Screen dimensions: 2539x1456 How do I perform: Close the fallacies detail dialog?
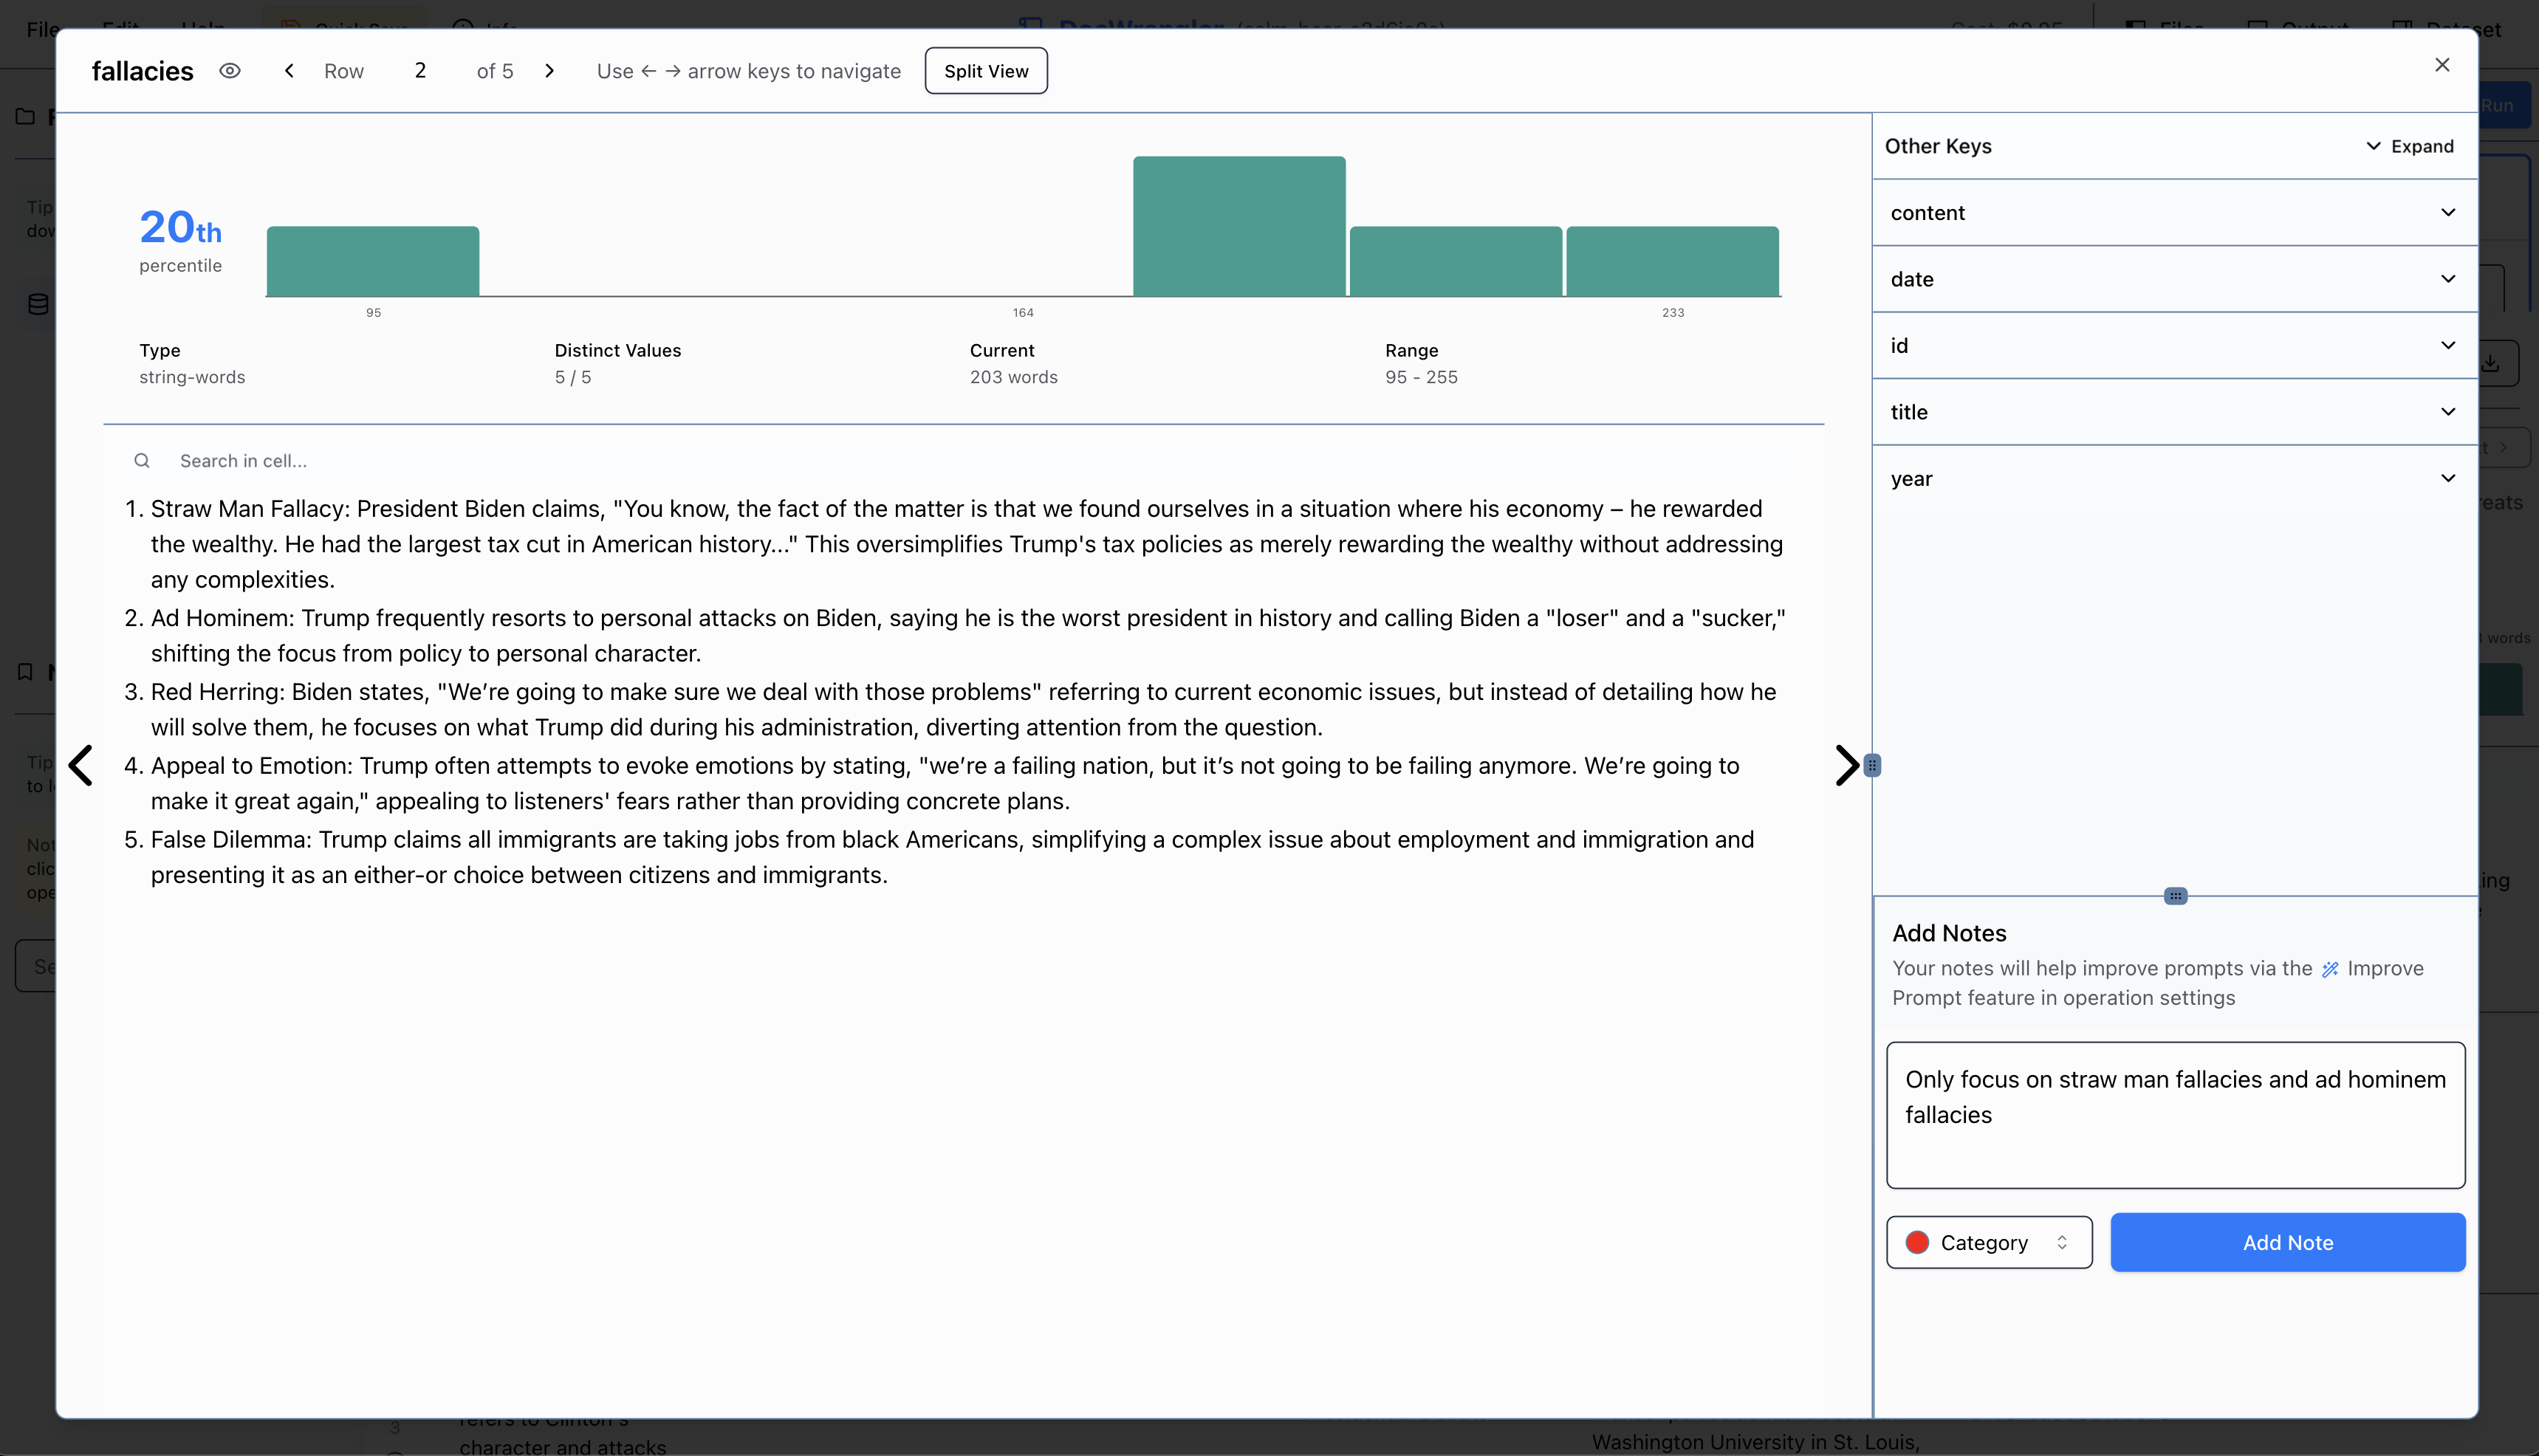coord(2442,65)
